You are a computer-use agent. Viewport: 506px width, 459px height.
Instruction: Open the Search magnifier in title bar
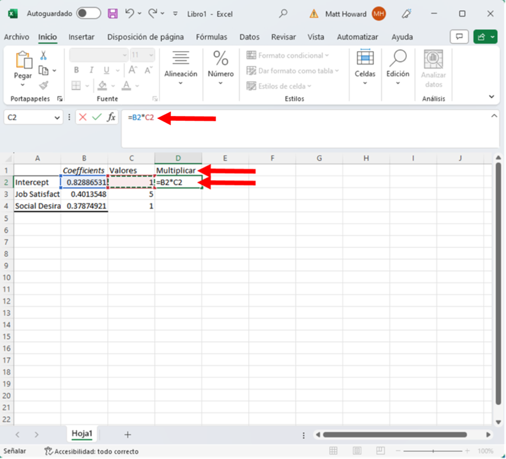tap(283, 13)
